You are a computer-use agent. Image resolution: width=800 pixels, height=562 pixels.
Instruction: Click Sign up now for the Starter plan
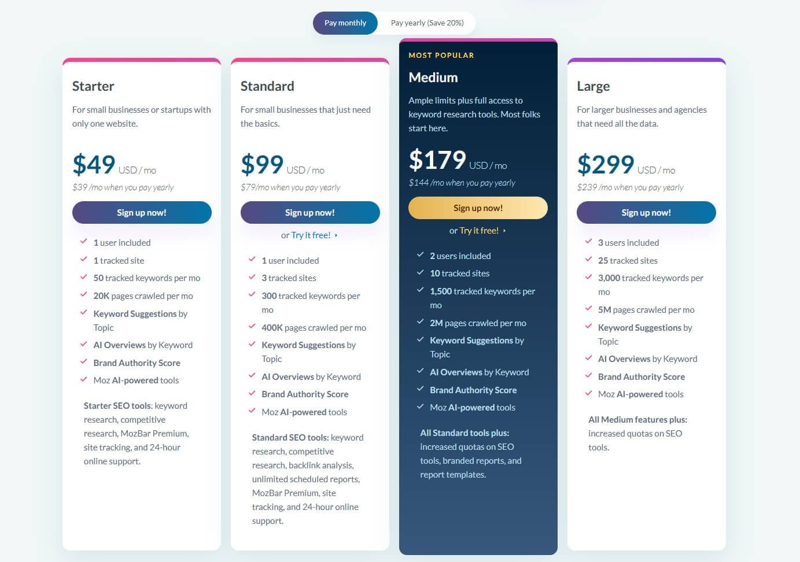pyautogui.click(x=142, y=212)
